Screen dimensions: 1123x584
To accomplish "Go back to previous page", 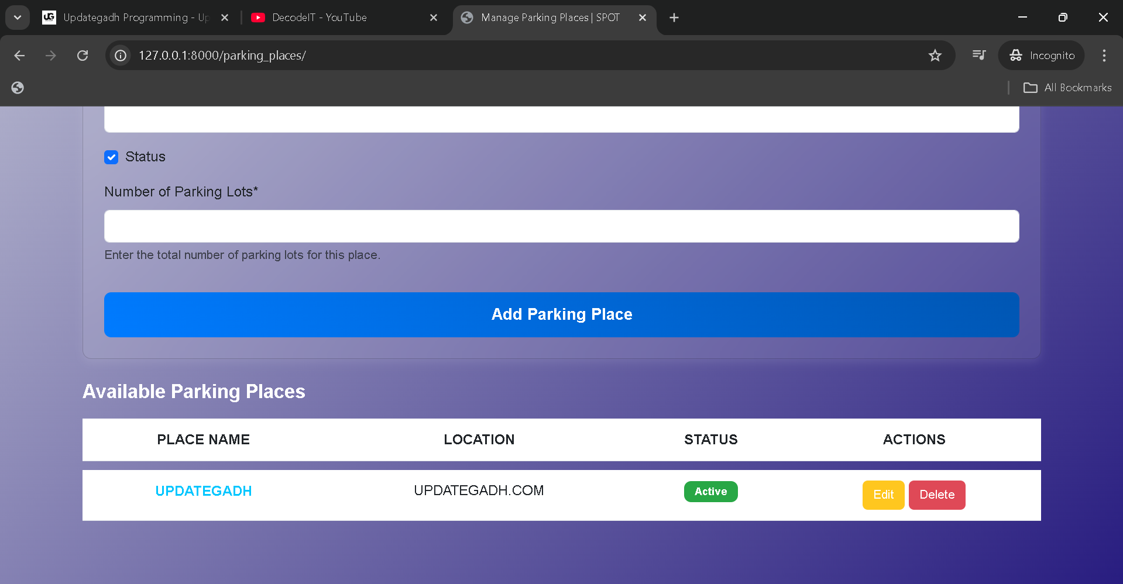I will [19, 56].
